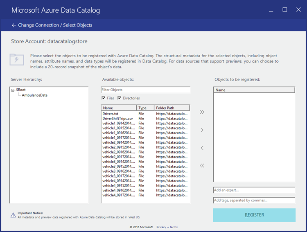This screenshot has width=307, height=232.
Task: Click the Add tags input field
Action: tap(254, 200)
